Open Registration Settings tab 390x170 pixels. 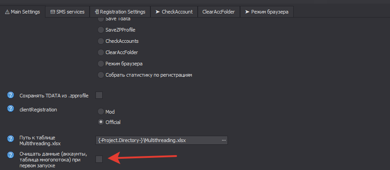[120, 12]
